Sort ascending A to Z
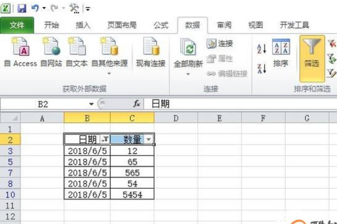Screen dimensions: 337x224 (x=262, y=49)
